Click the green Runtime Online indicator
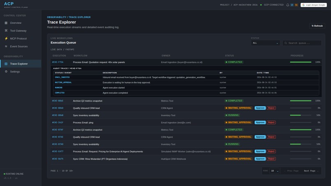The width and height of the screenshot is (331, 186). pyautogui.click(x=5, y=174)
